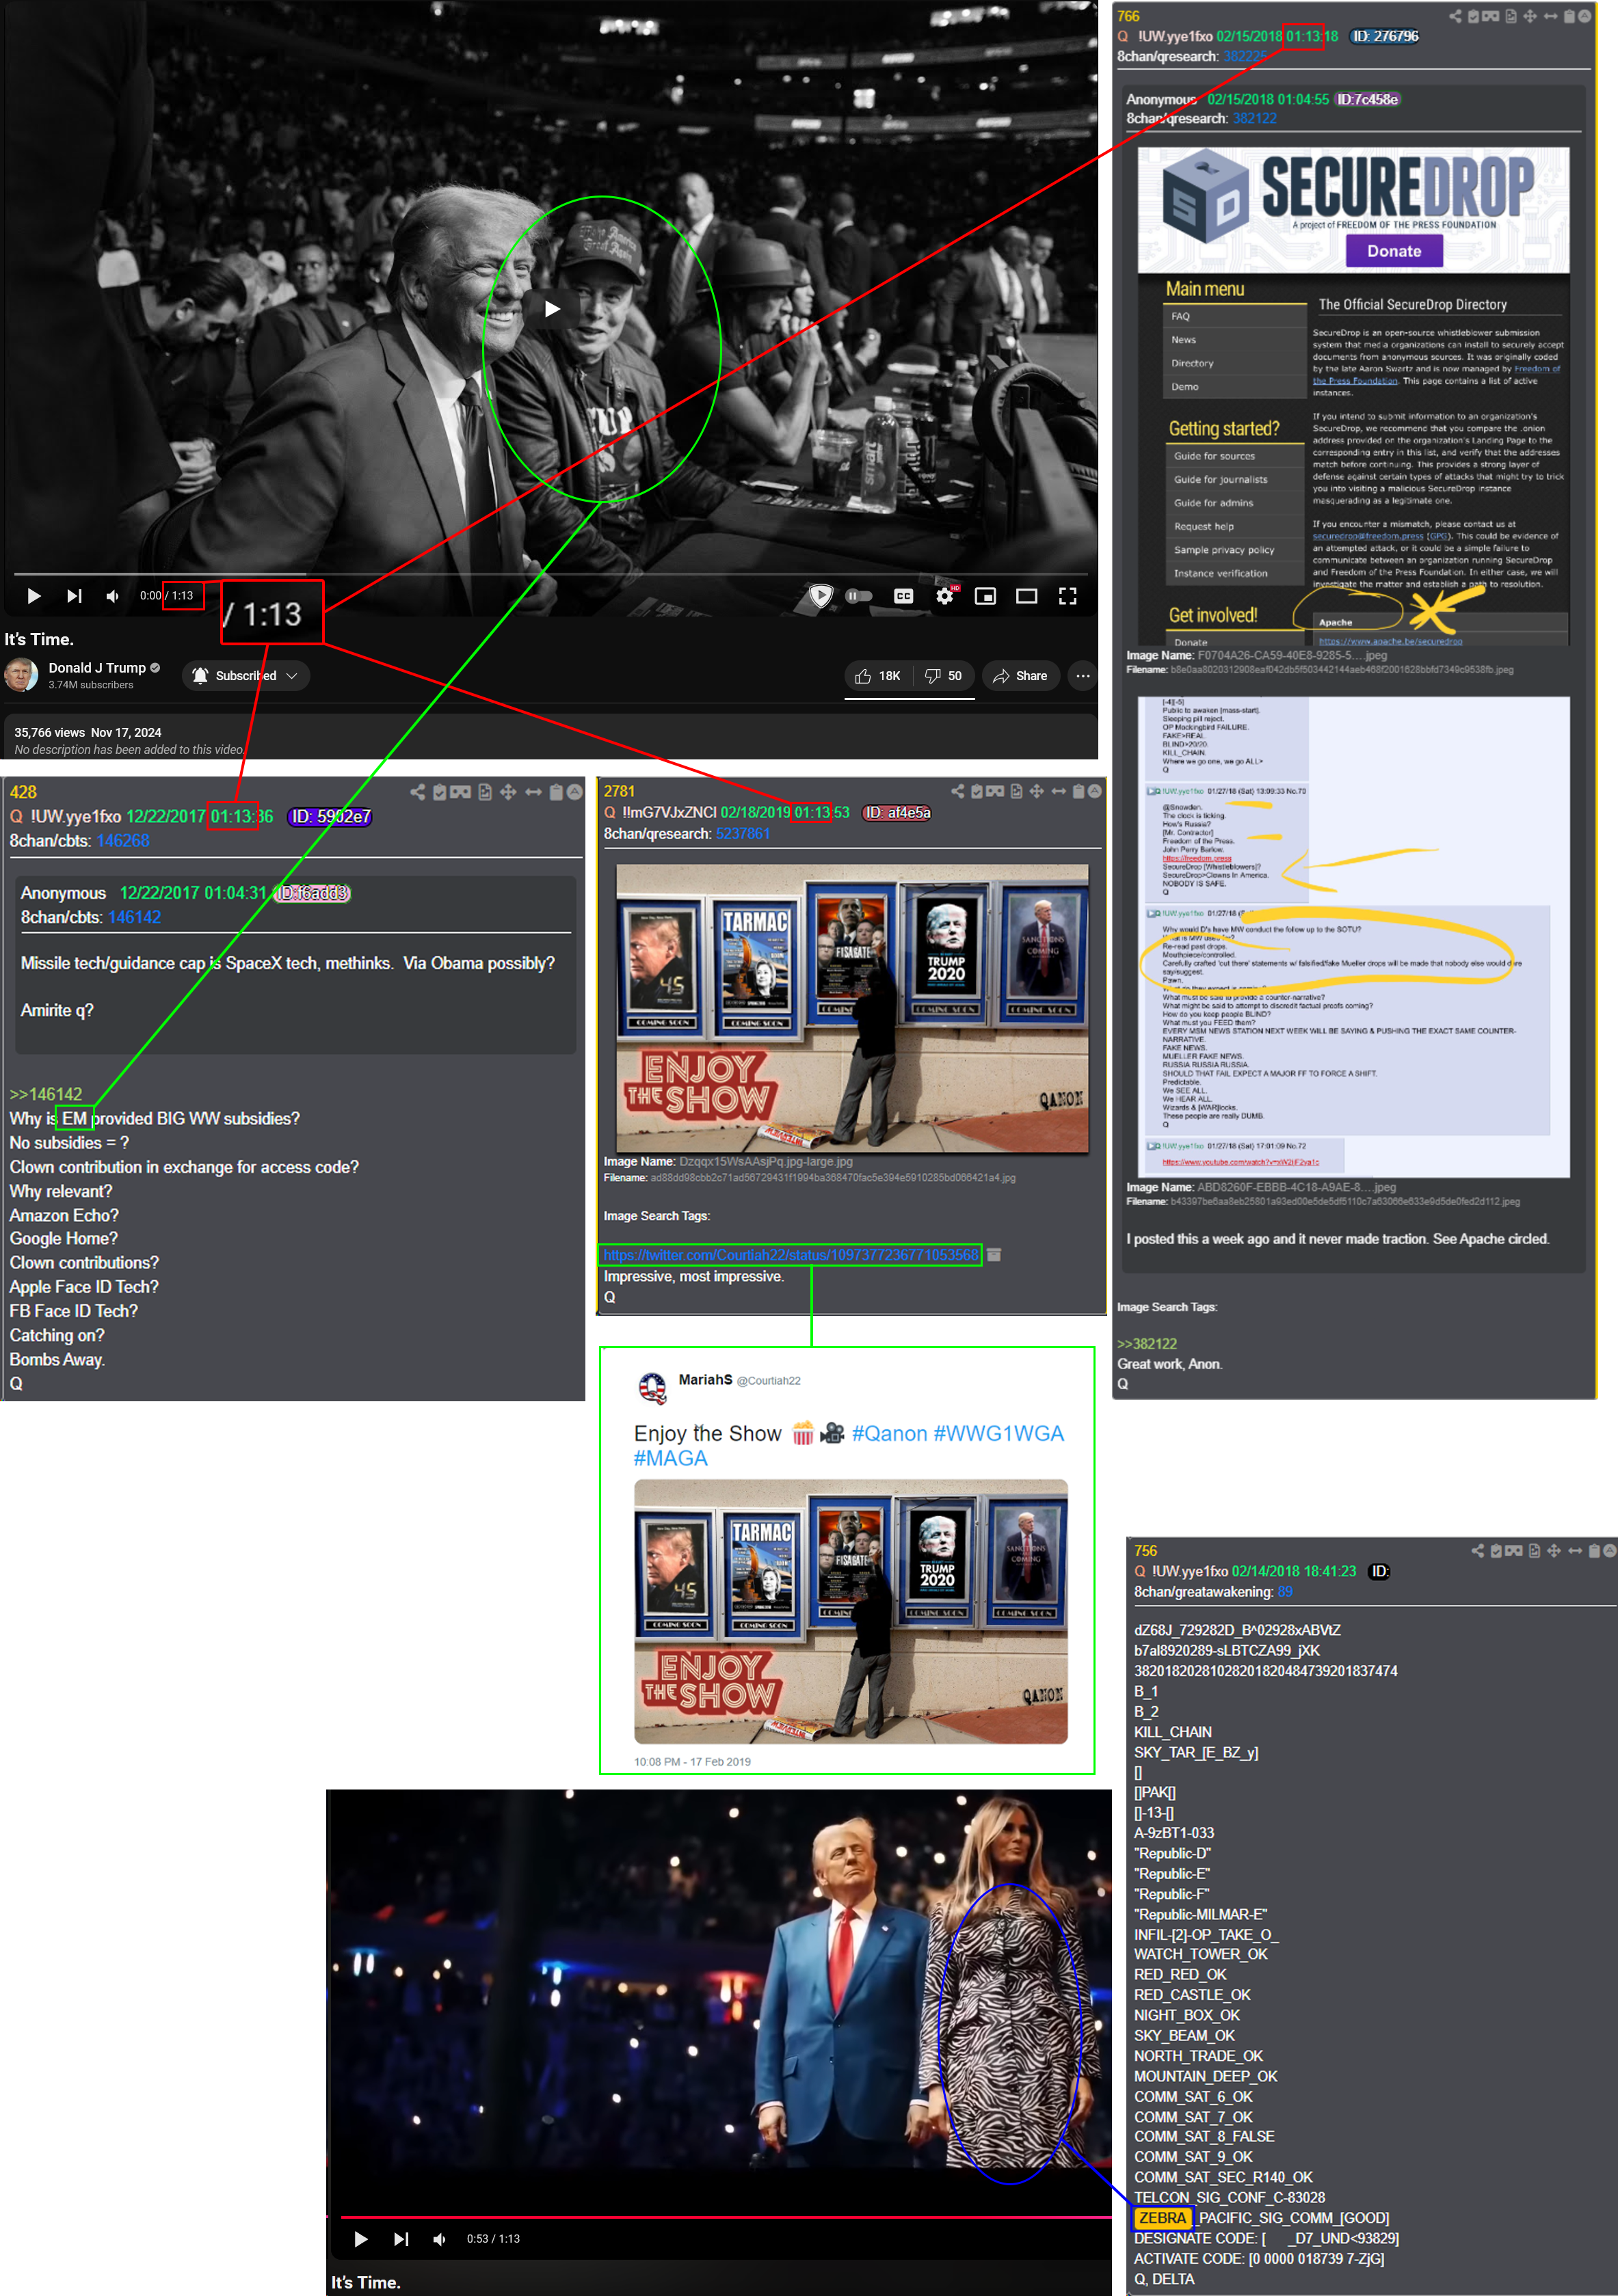
Task: Toggle closed captions CC in top player
Action: point(903,596)
